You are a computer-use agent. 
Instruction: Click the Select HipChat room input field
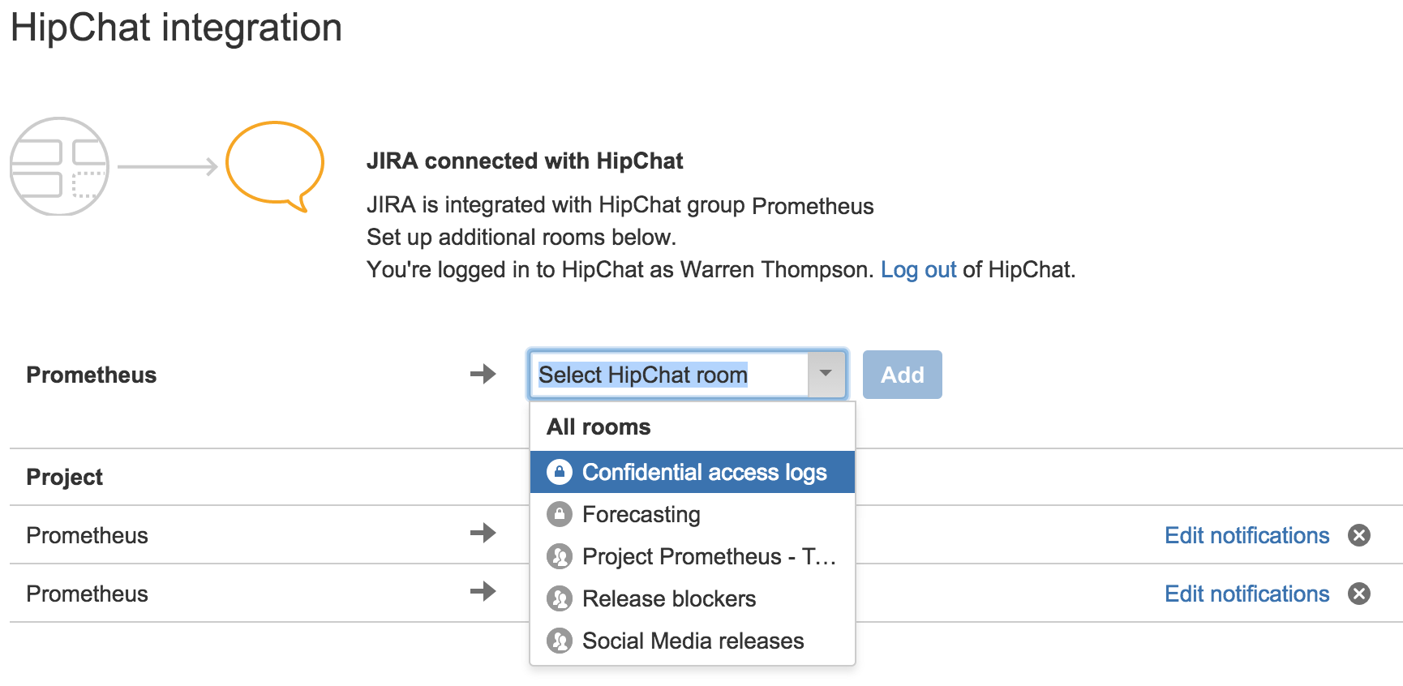coord(670,375)
